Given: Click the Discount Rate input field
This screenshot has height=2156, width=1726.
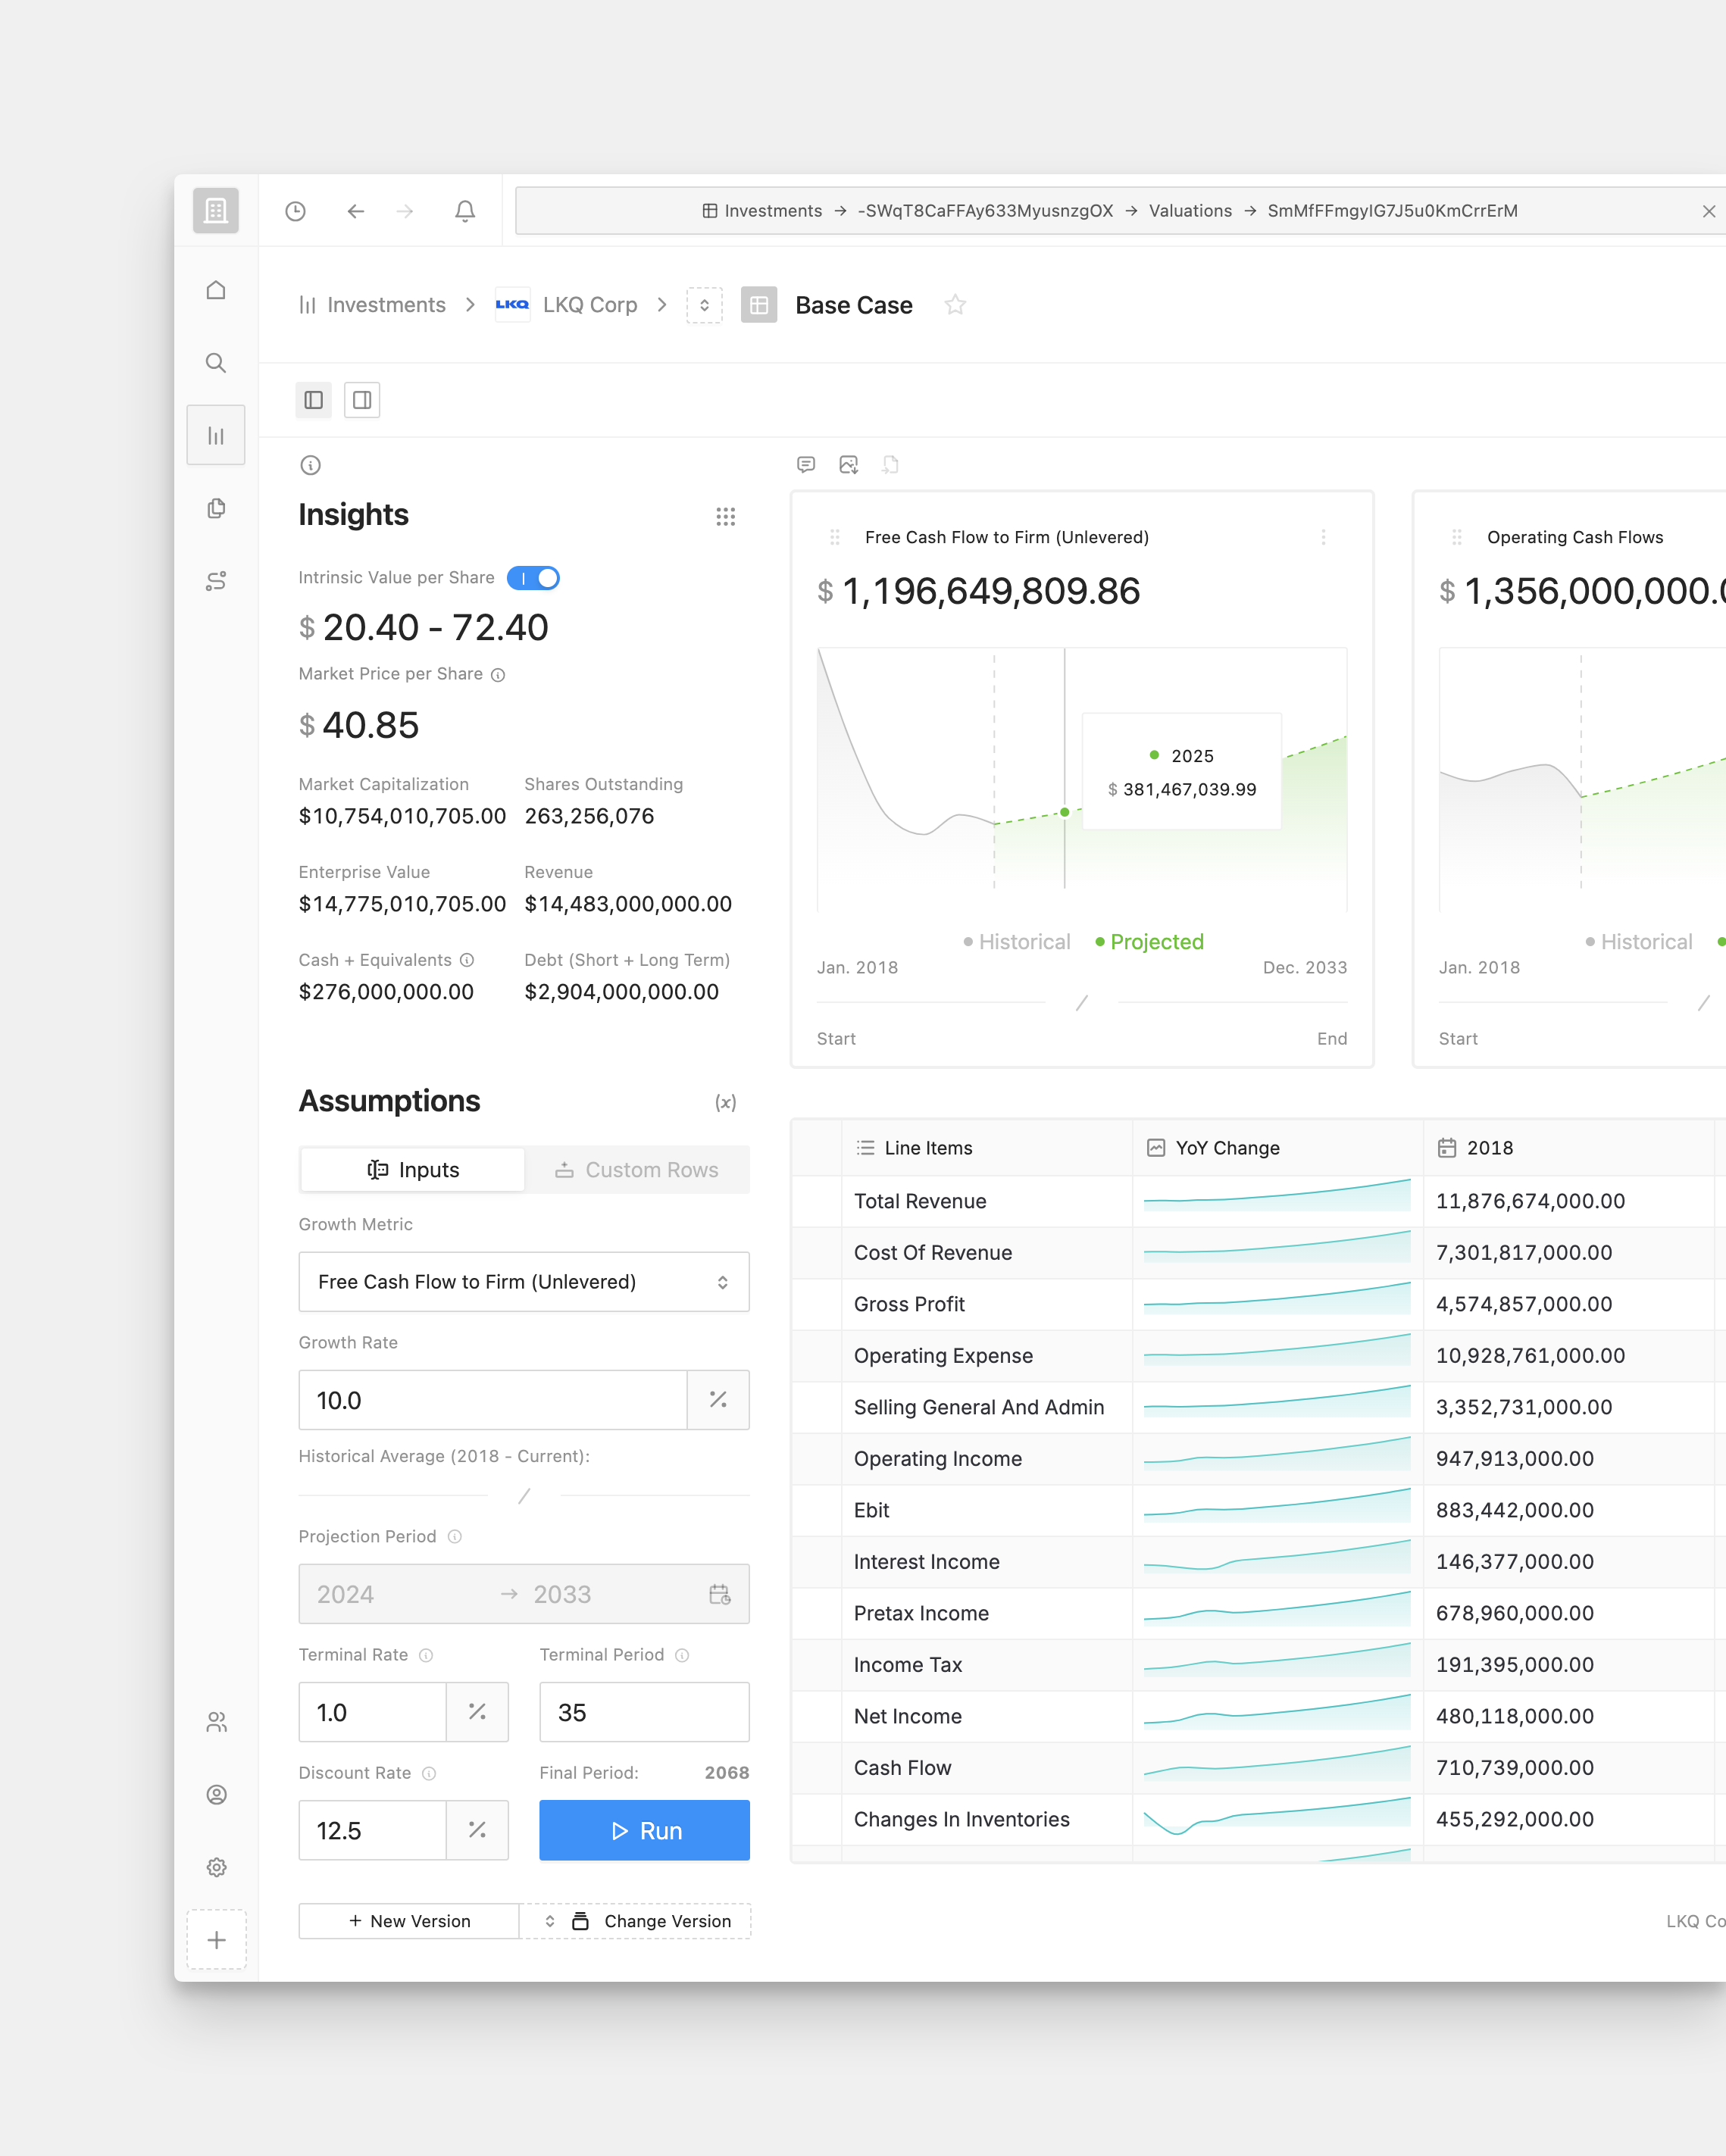Looking at the screenshot, I should click(x=372, y=1830).
